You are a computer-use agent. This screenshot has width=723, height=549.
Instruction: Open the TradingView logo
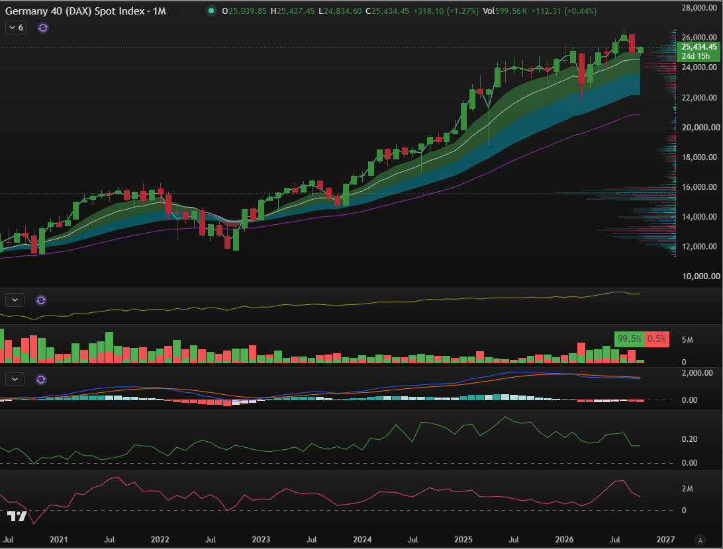point(17,516)
